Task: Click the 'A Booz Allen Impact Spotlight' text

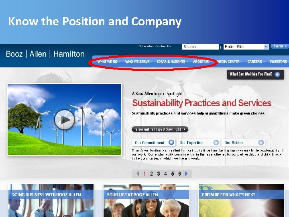Action: 157,94
